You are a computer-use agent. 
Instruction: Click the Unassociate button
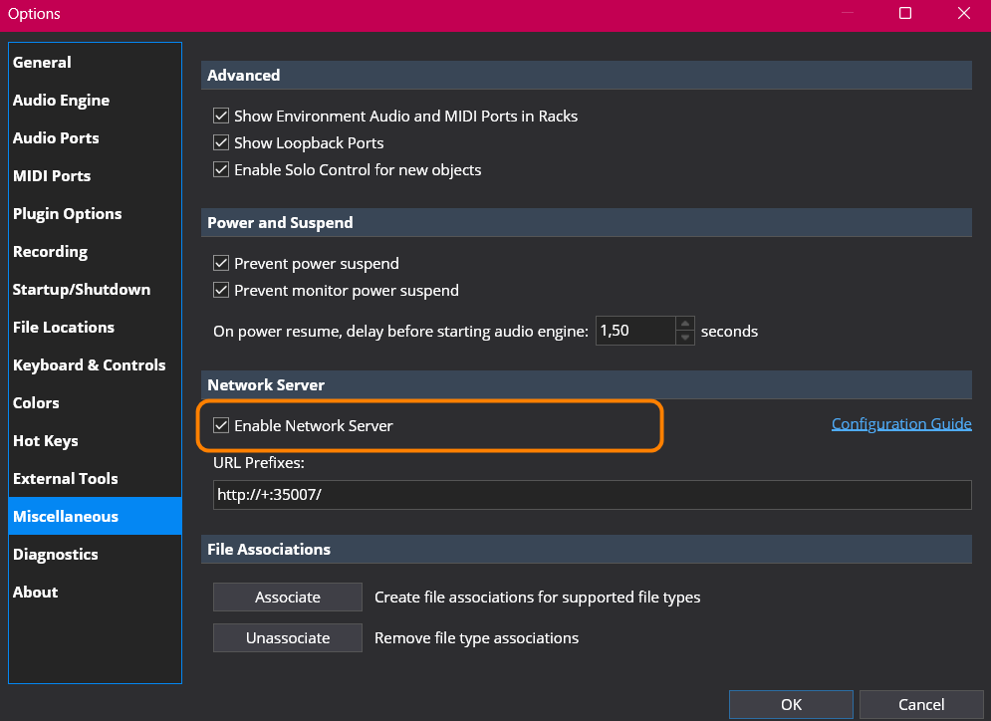pyautogui.click(x=288, y=638)
